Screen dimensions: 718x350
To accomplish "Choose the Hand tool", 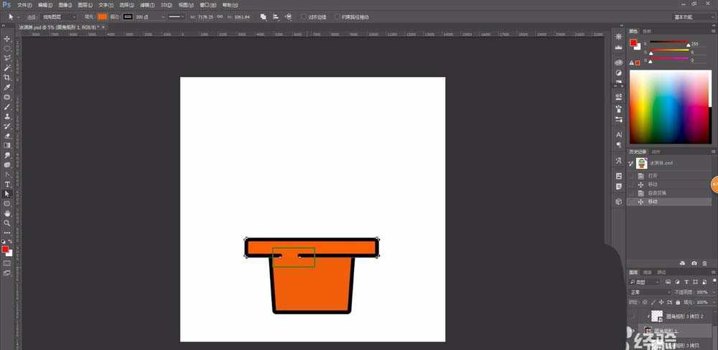I will point(7,213).
